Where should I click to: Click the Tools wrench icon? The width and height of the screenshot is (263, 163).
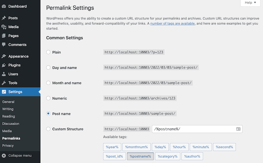(x=4, y=83)
